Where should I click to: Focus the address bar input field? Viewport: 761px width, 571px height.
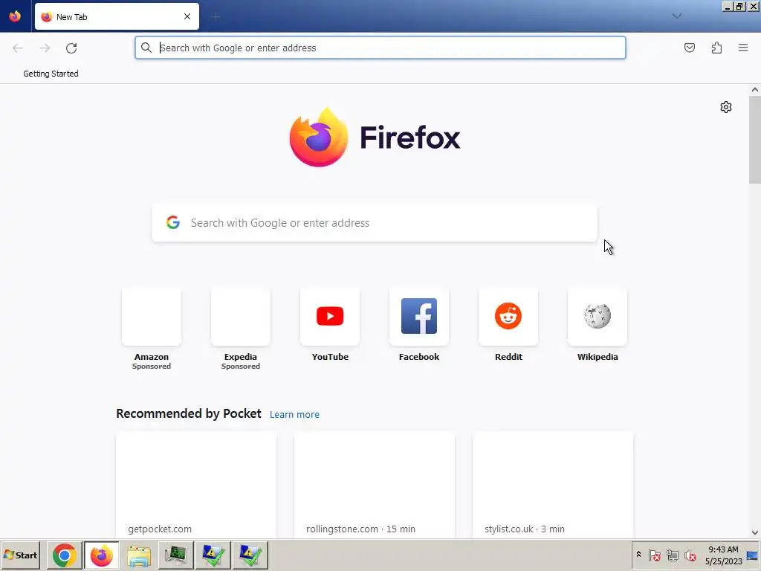pos(380,48)
